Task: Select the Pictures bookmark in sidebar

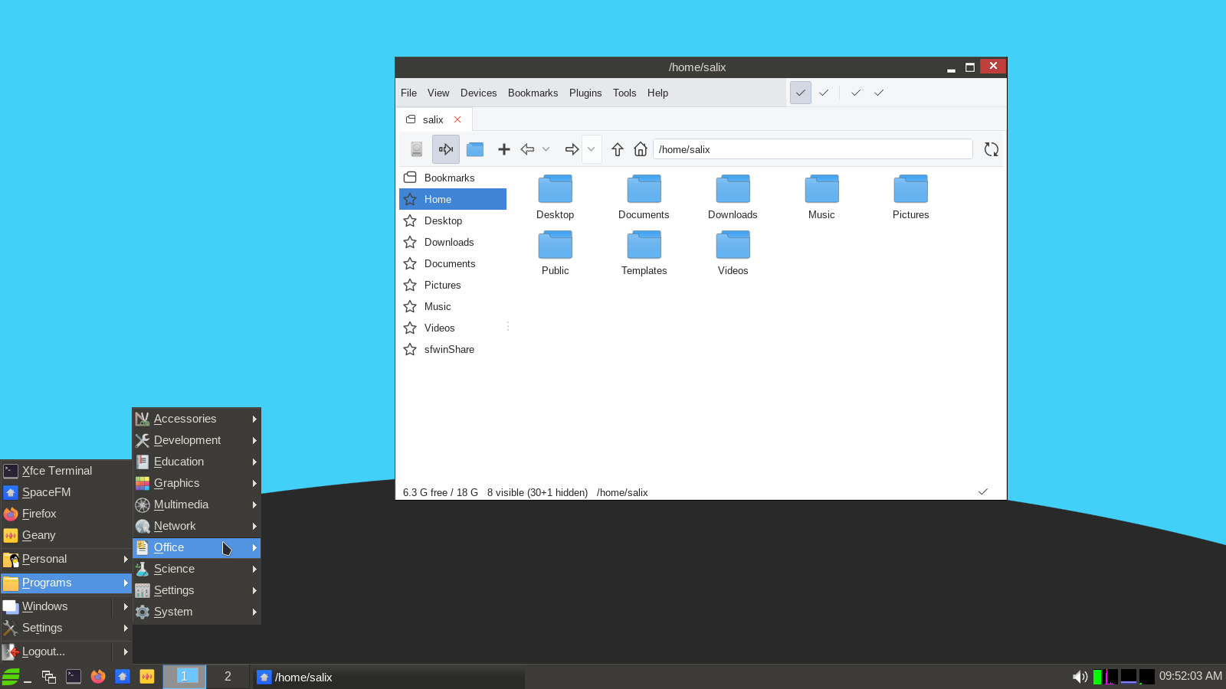Action: coord(453,285)
